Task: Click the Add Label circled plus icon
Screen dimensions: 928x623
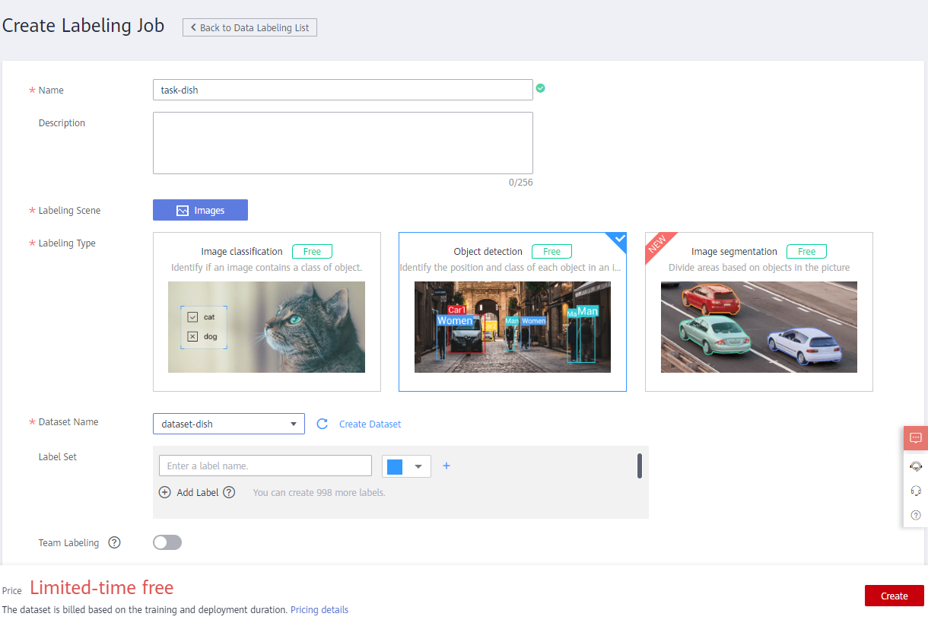Action: [165, 492]
